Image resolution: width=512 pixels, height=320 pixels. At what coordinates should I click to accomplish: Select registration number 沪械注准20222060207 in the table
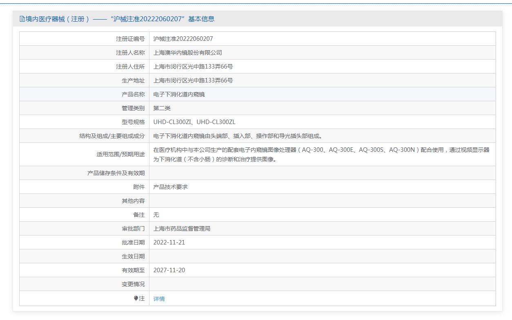coord(183,39)
